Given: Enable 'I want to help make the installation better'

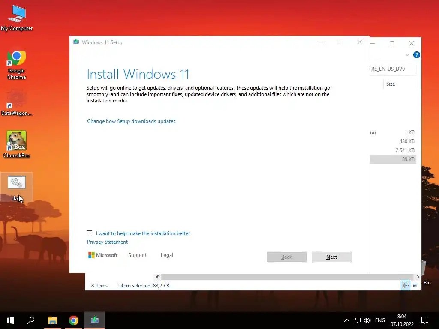Looking at the screenshot, I should tap(89, 233).
